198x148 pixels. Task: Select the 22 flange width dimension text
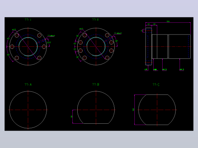click(x=148, y=24)
